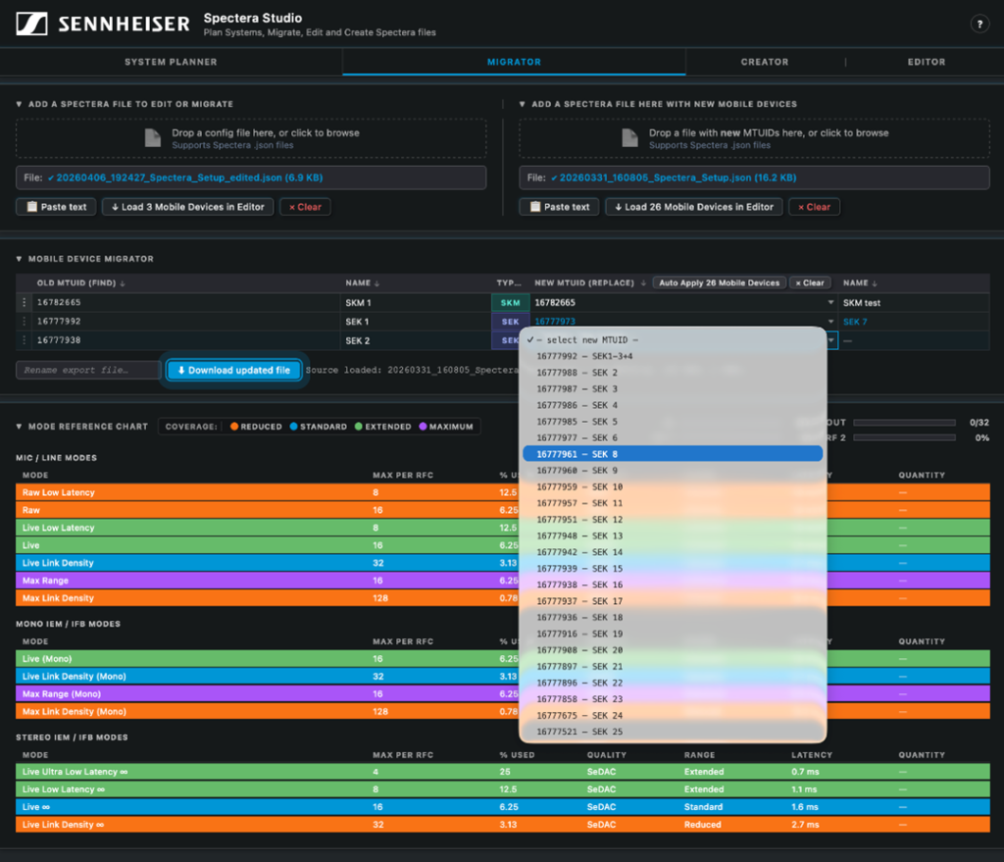The image size is (1004, 862).
Task: Click drag handle for row 16782665
Action: coord(25,303)
